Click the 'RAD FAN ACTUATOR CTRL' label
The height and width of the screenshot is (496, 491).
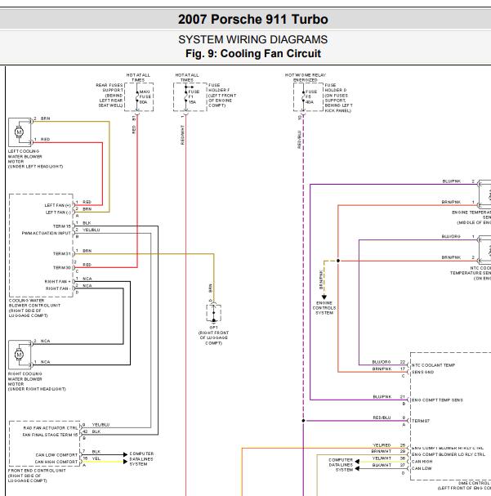(x=51, y=428)
